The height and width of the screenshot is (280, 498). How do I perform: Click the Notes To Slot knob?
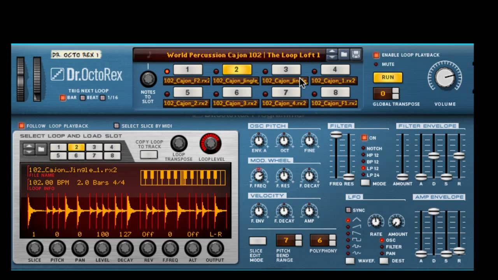click(148, 79)
